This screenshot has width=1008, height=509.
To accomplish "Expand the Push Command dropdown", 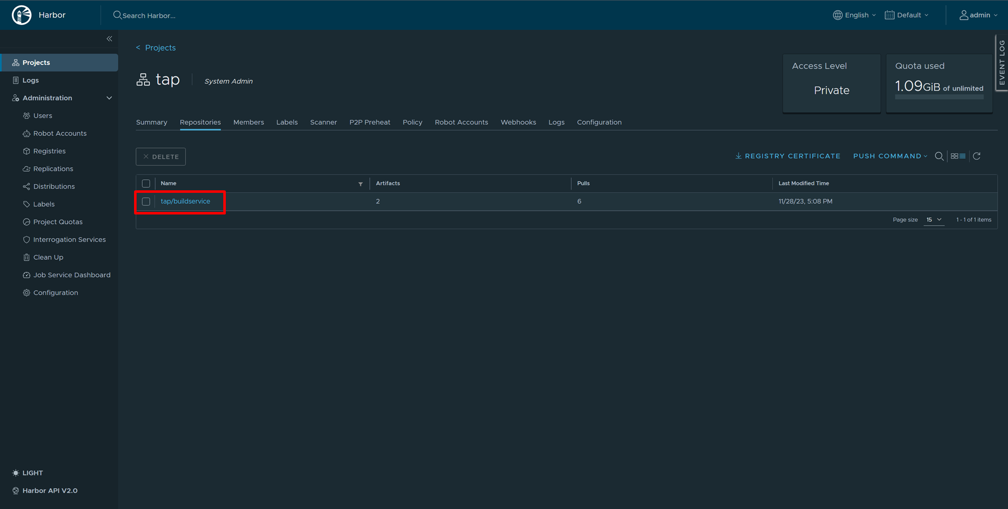I will (890, 156).
